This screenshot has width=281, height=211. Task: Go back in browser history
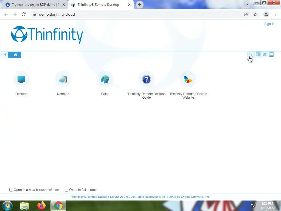tap(6, 14)
